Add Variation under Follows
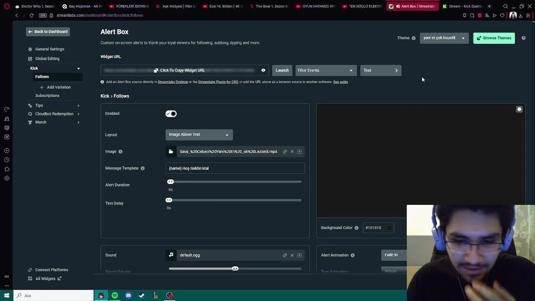Viewport: 535px width, 301px height. tap(55, 87)
